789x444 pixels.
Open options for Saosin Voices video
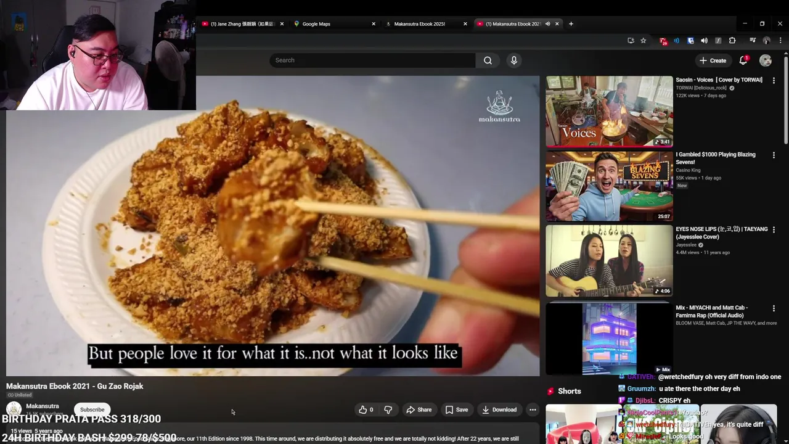(x=774, y=80)
